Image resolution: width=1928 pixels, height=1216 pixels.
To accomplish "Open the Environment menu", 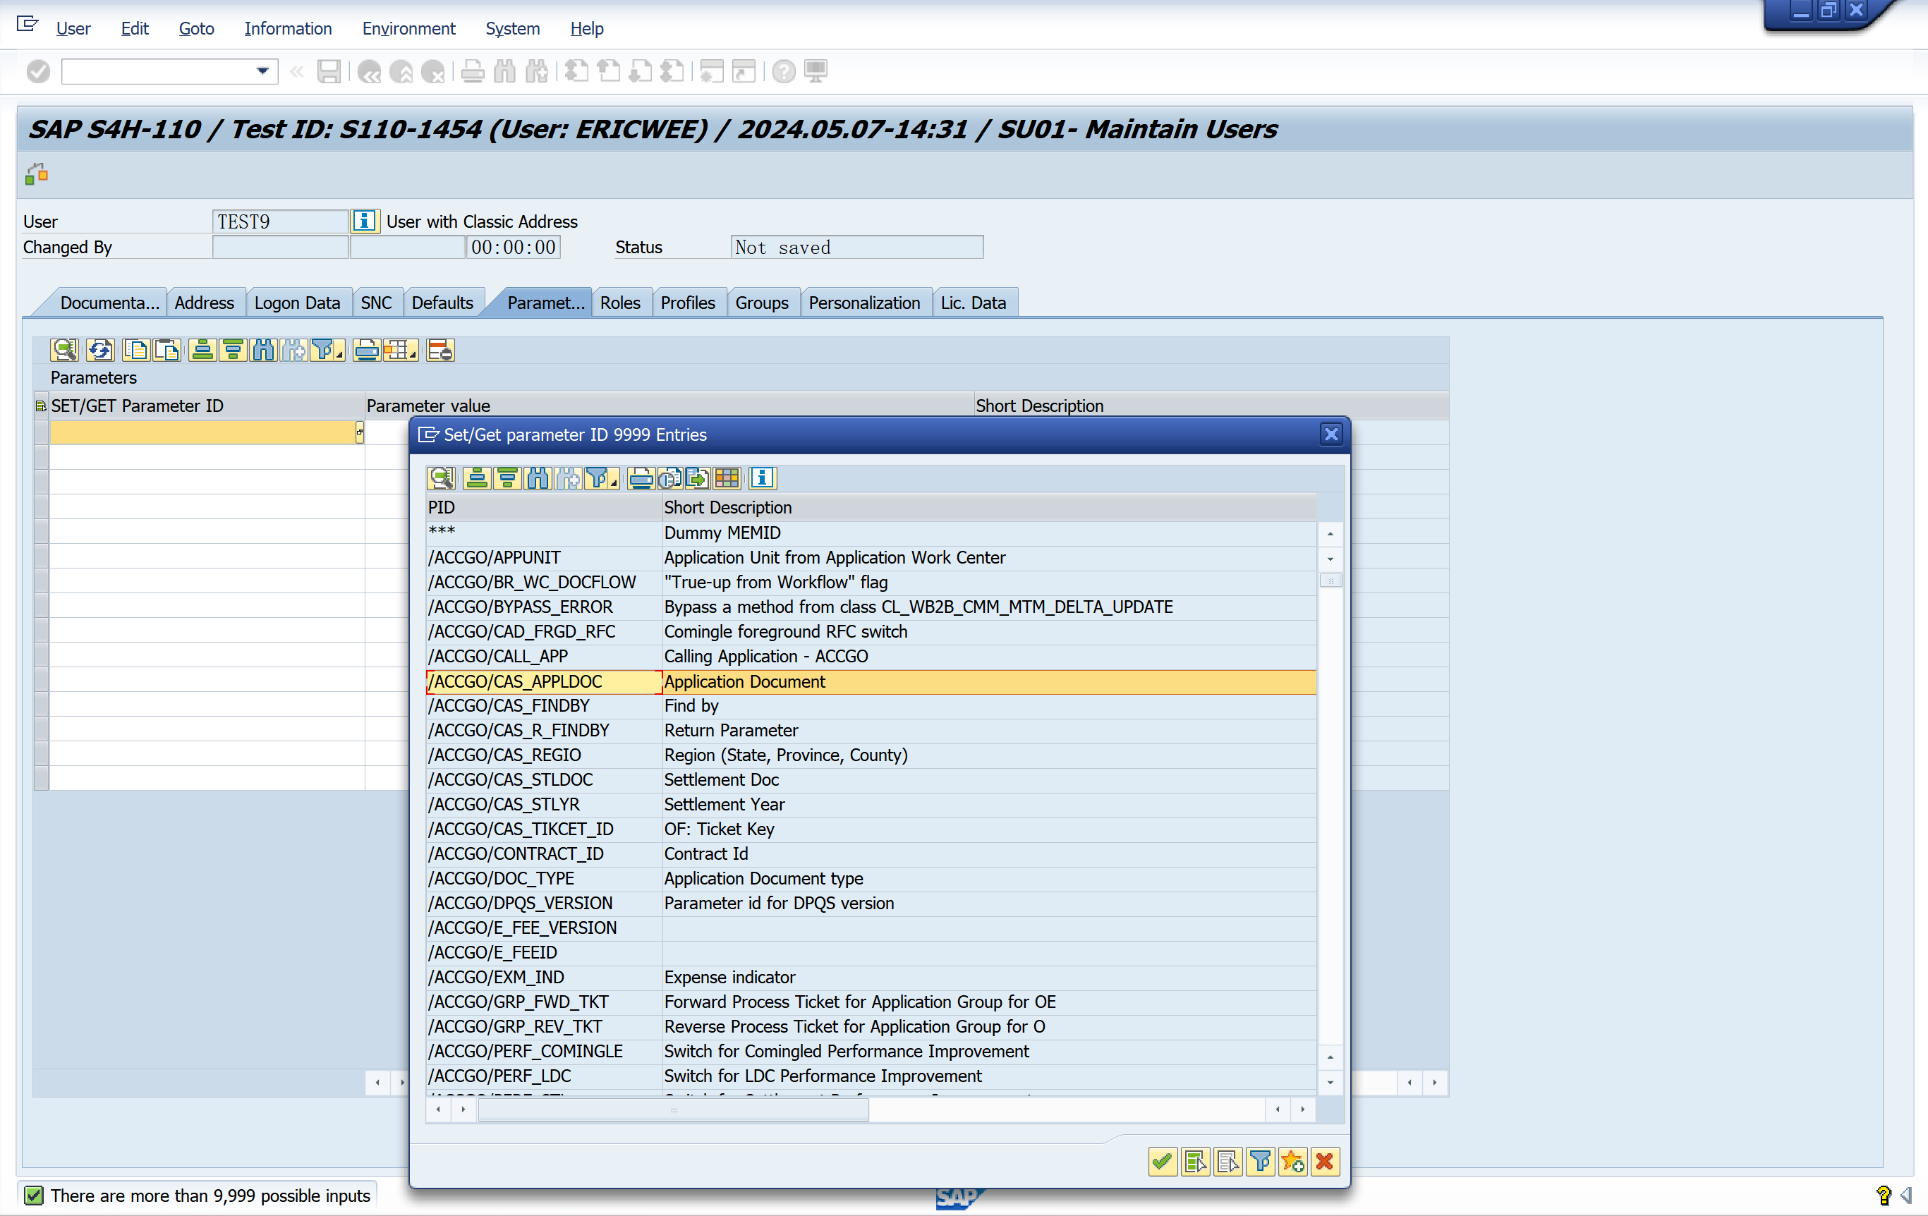I will tap(408, 28).
